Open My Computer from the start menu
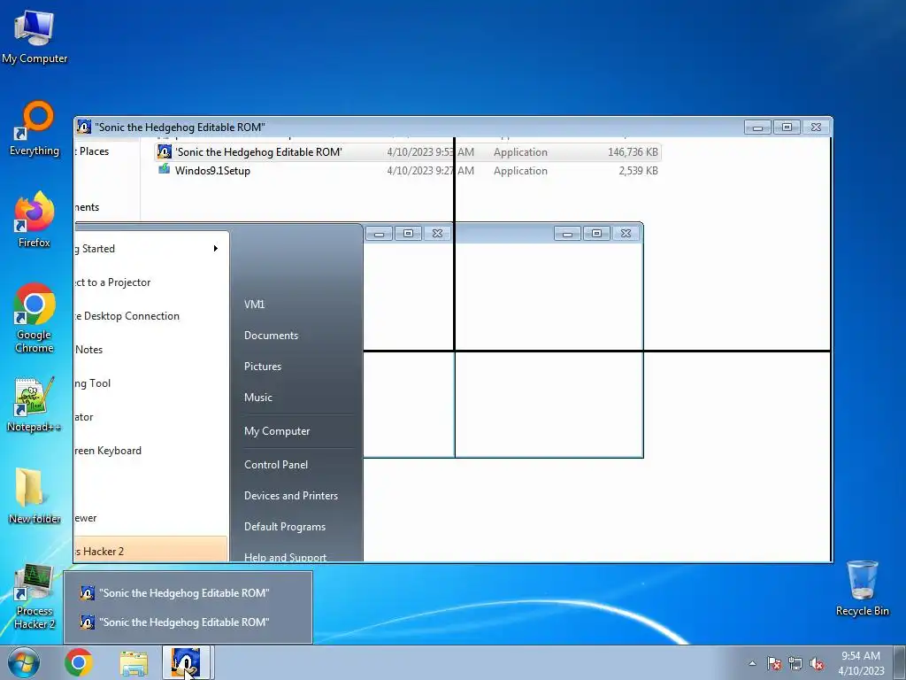Screen dimensions: 906x680 277,431
